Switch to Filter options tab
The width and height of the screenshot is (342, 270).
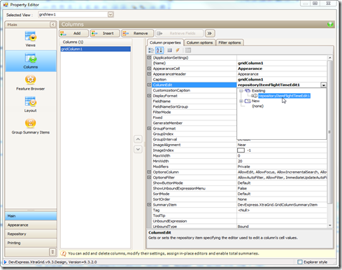point(229,43)
